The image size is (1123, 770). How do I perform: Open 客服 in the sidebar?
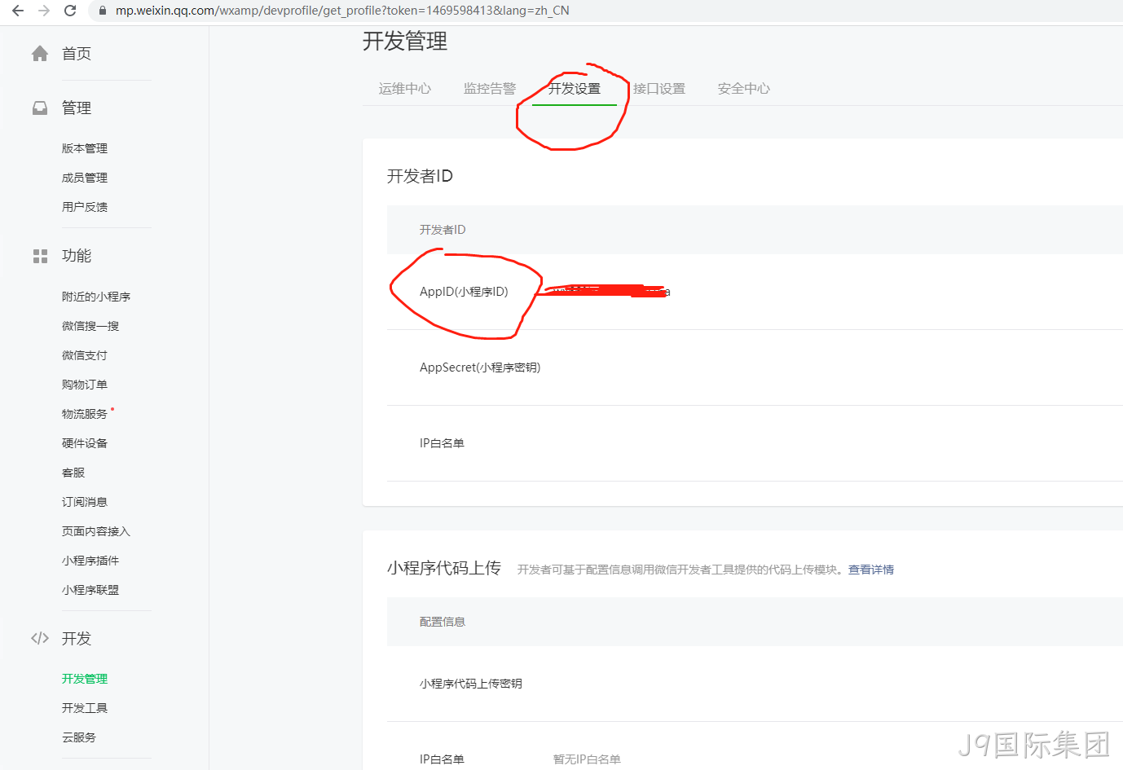pyautogui.click(x=73, y=473)
